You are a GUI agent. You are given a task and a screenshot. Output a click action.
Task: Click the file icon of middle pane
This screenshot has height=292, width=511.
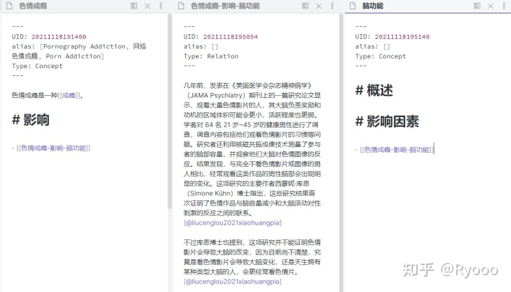[x=181, y=6]
